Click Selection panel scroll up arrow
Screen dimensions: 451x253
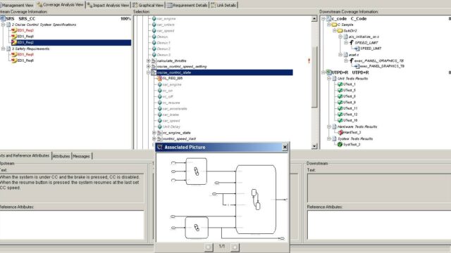314,19
